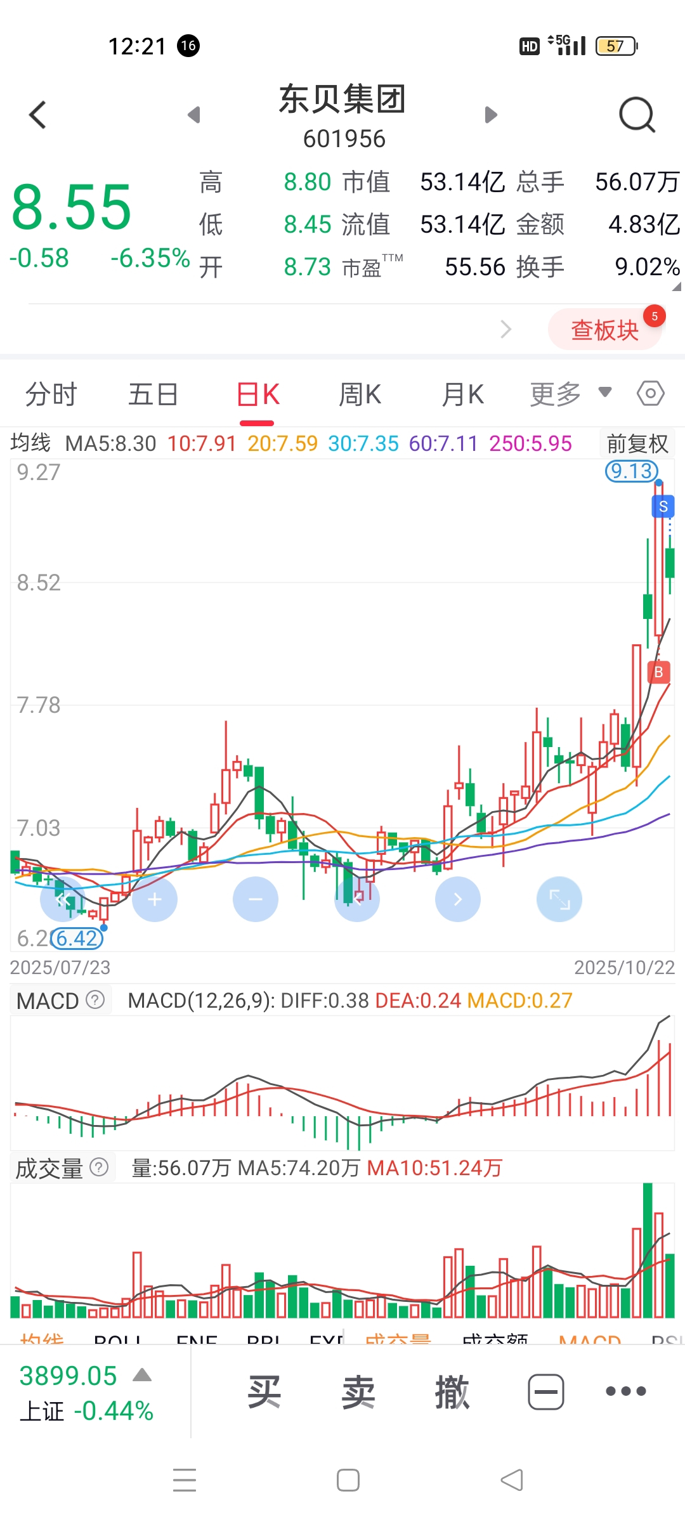This screenshot has width=685, height=1522.
Task: Tap the 卖 sell button
Action: (358, 1392)
